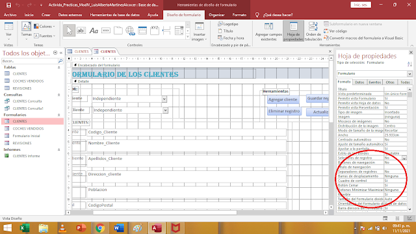Click ¿Qué desea hacer? search box
The height and width of the screenshot is (234, 416).
coord(278,15)
